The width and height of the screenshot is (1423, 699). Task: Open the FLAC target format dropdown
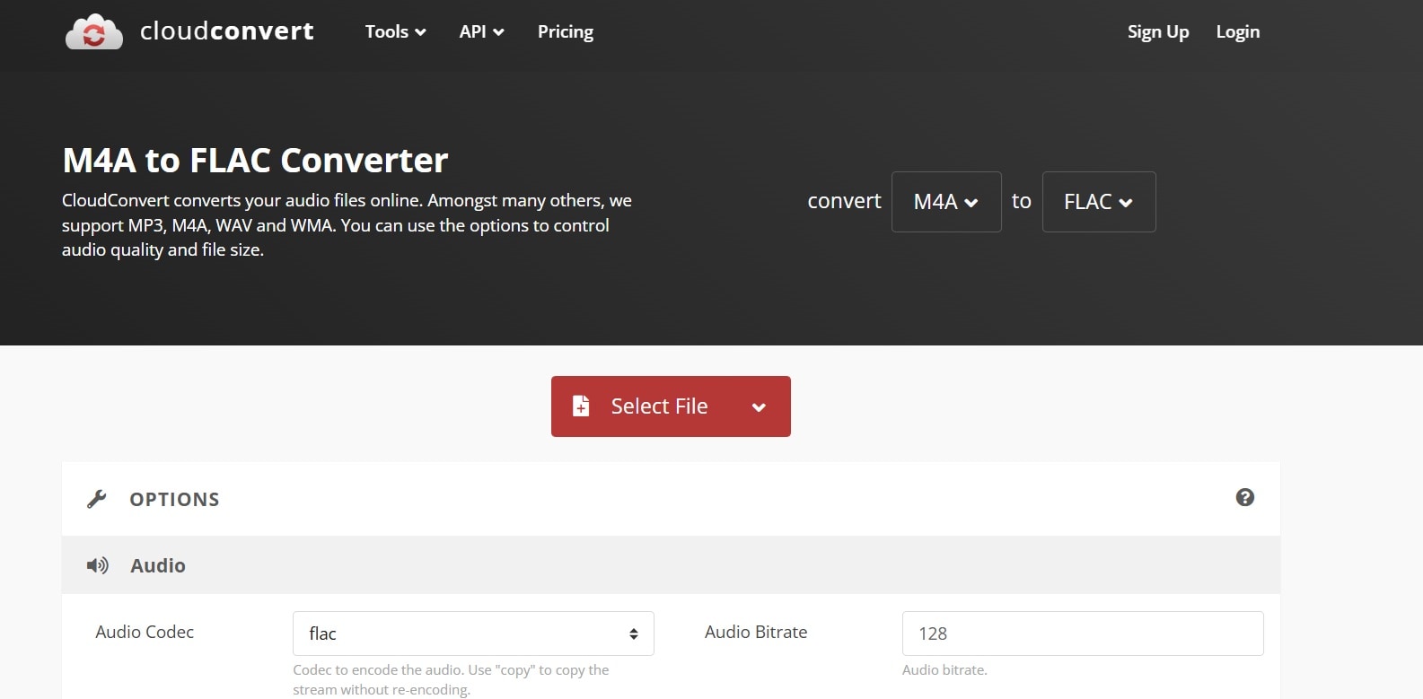(x=1099, y=202)
